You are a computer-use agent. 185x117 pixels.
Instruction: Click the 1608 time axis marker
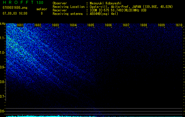(144, 25)
